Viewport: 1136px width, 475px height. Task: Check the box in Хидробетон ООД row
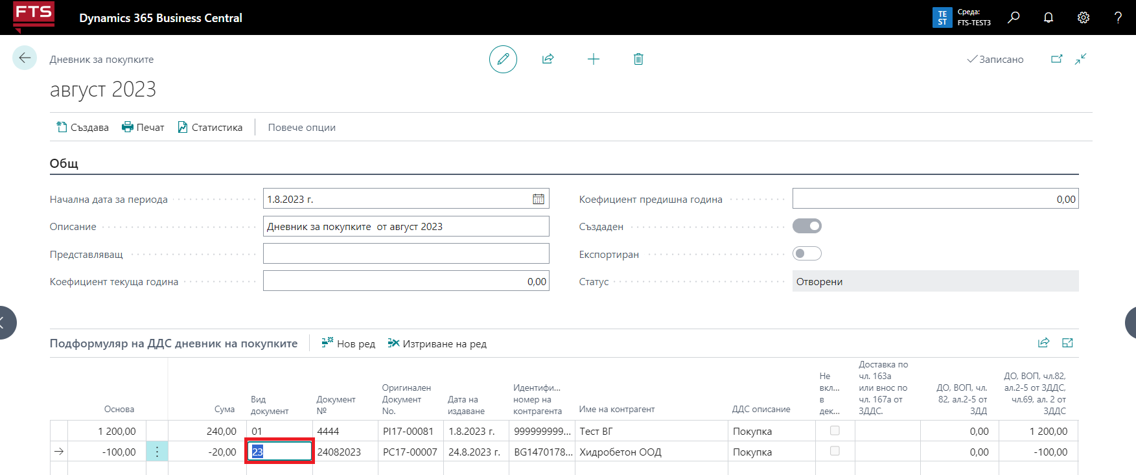835,451
